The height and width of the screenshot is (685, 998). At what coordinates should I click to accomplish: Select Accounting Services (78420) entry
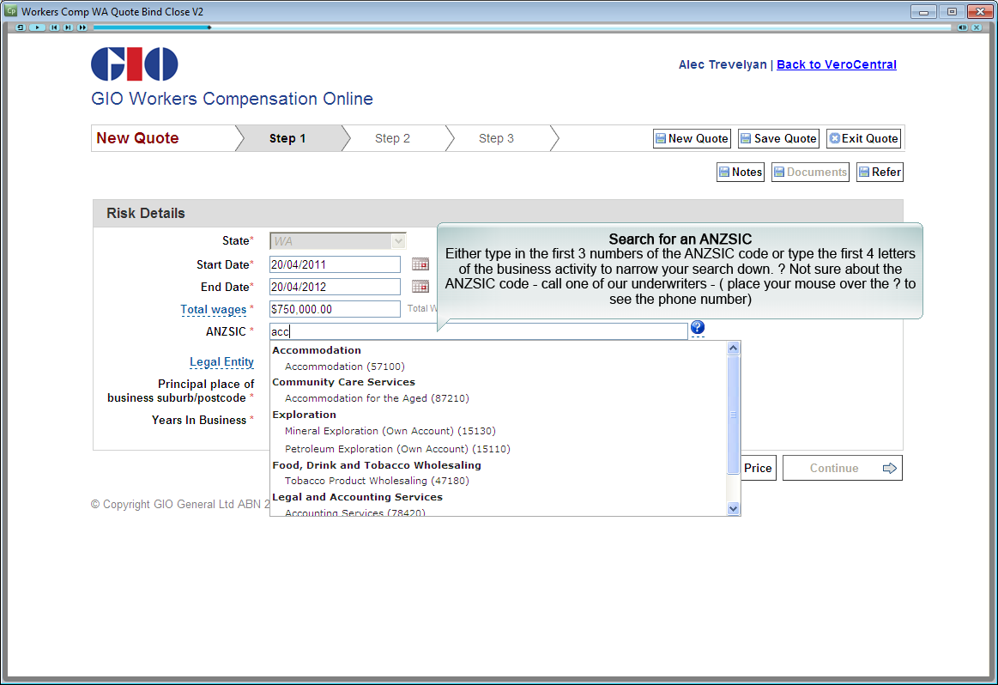point(355,512)
